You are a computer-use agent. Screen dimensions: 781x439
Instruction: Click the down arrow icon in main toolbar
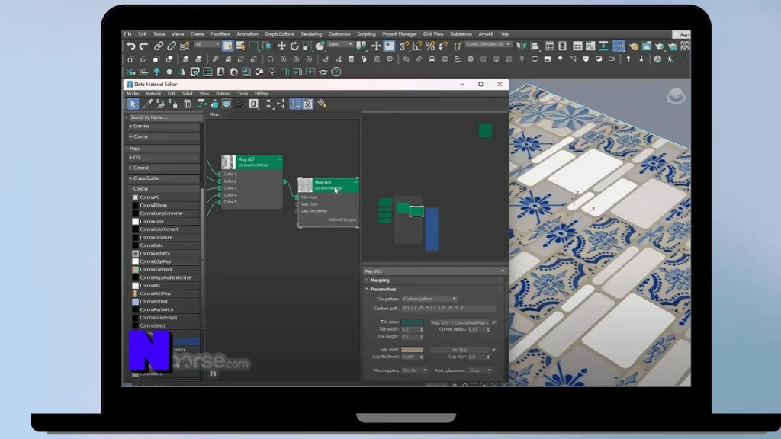point(641,59)
